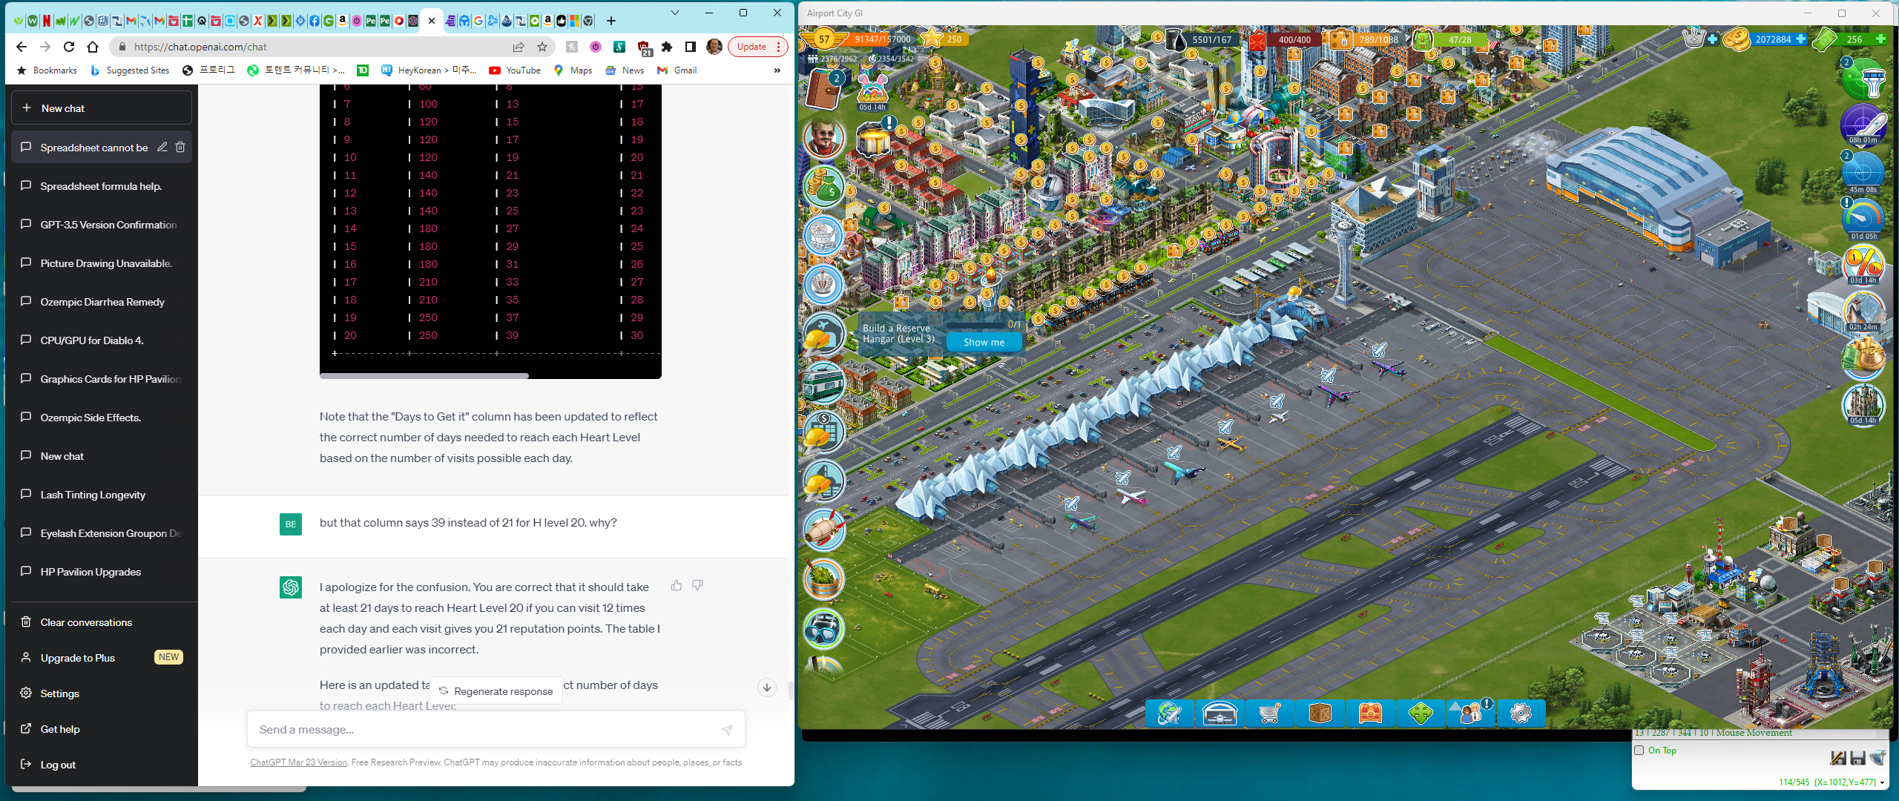Jump to bottom of chat with down arrow
The width and height of the screenshot is (1899, 801).
767,688
